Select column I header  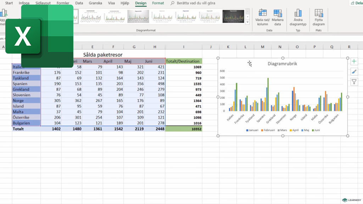pos(184,47)
